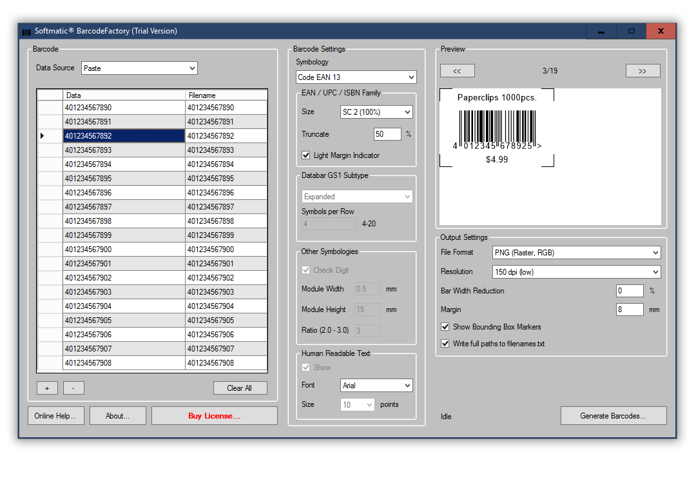This screenshot has width=696, height=503.
Task: Enable the Light Margin Indicator checkbox
Action: click(x=305, y=155)
